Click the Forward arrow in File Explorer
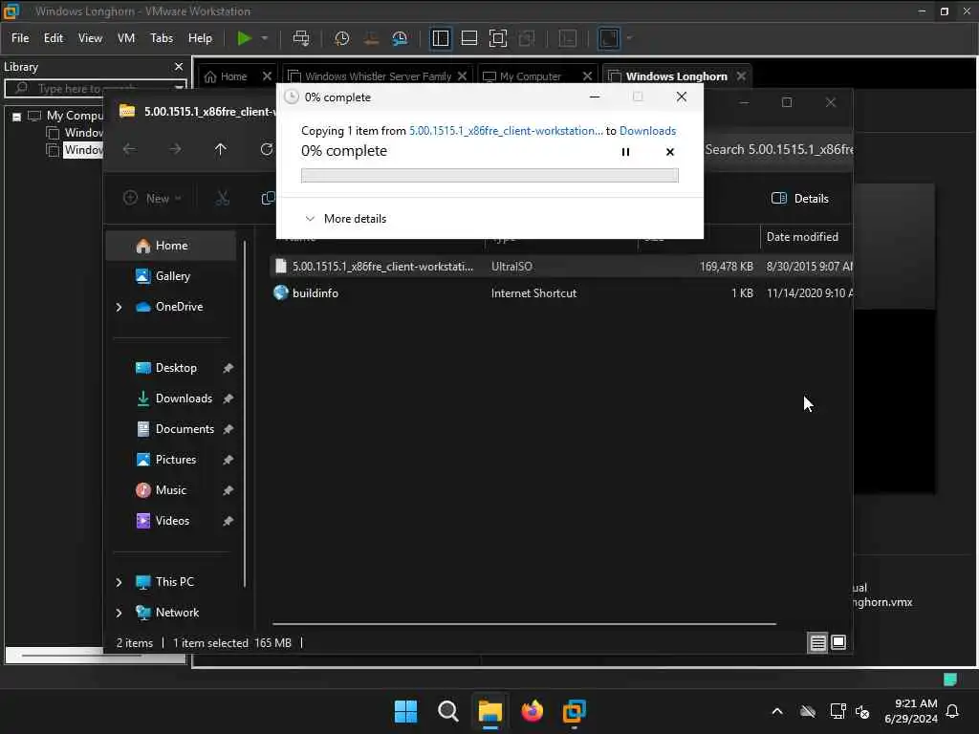Screen dimensions: 979x734 (176, 149)
